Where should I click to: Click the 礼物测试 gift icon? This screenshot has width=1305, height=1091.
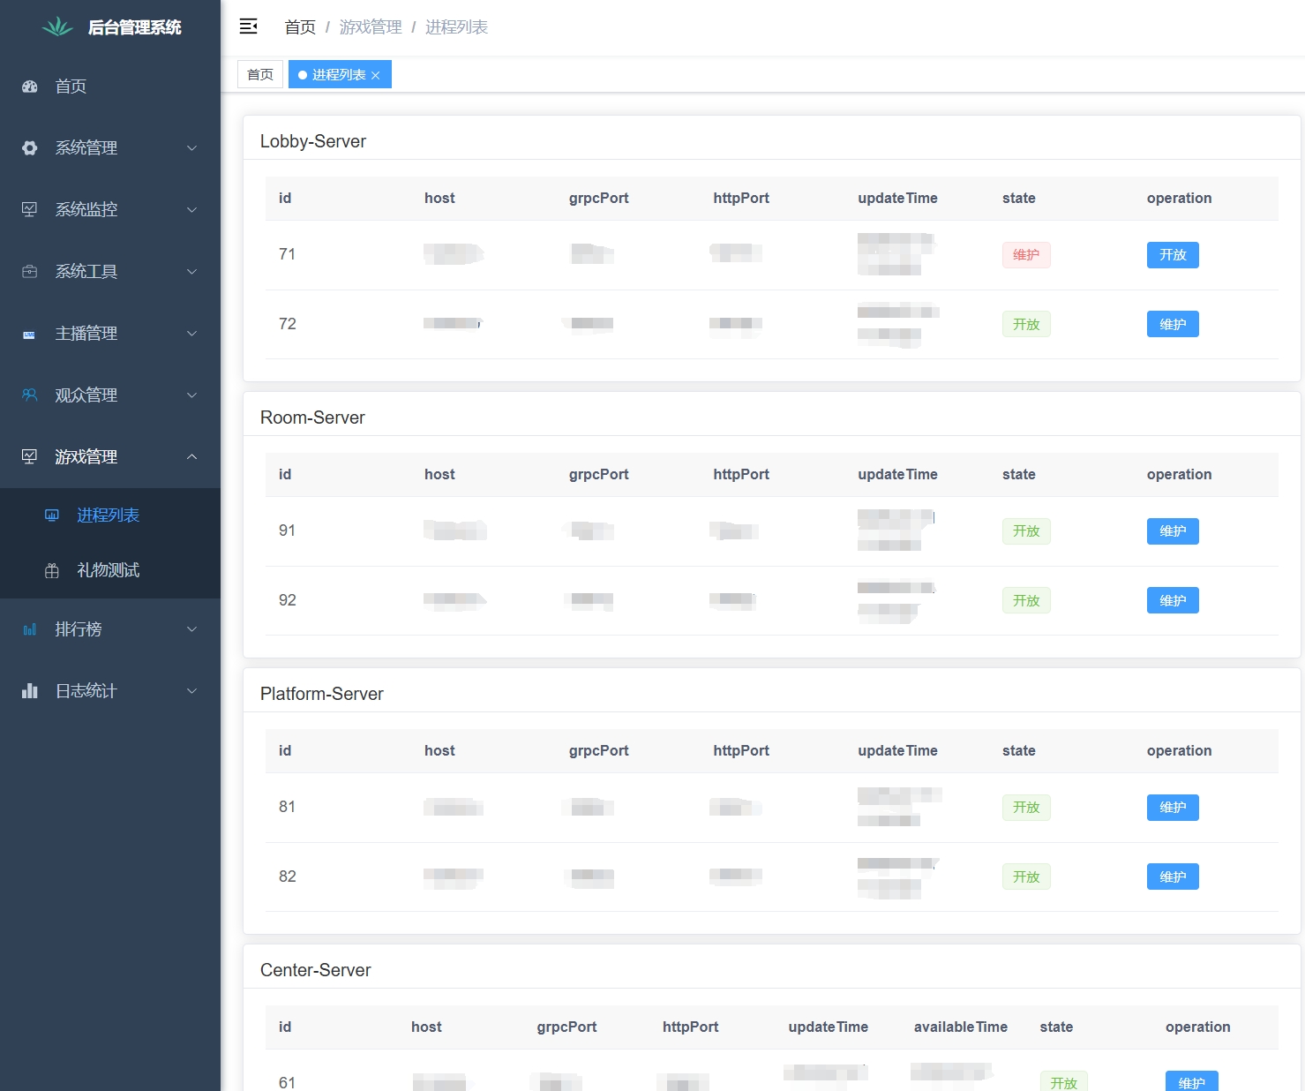[x=52, y=571]
